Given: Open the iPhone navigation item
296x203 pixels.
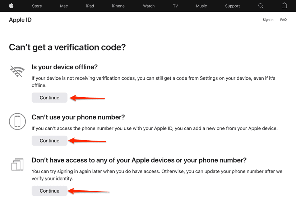Looking at the screenshot, I should pyautogui.click(x=118, y=6).
